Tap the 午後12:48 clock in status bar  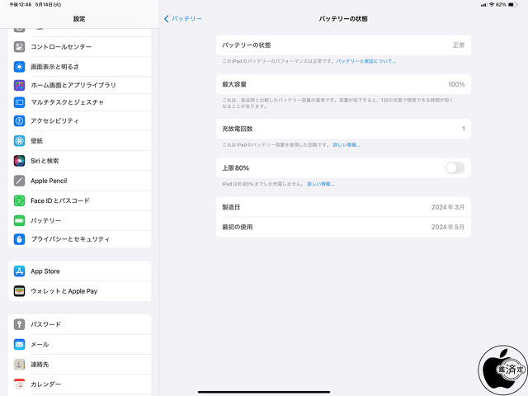(20, 5)
